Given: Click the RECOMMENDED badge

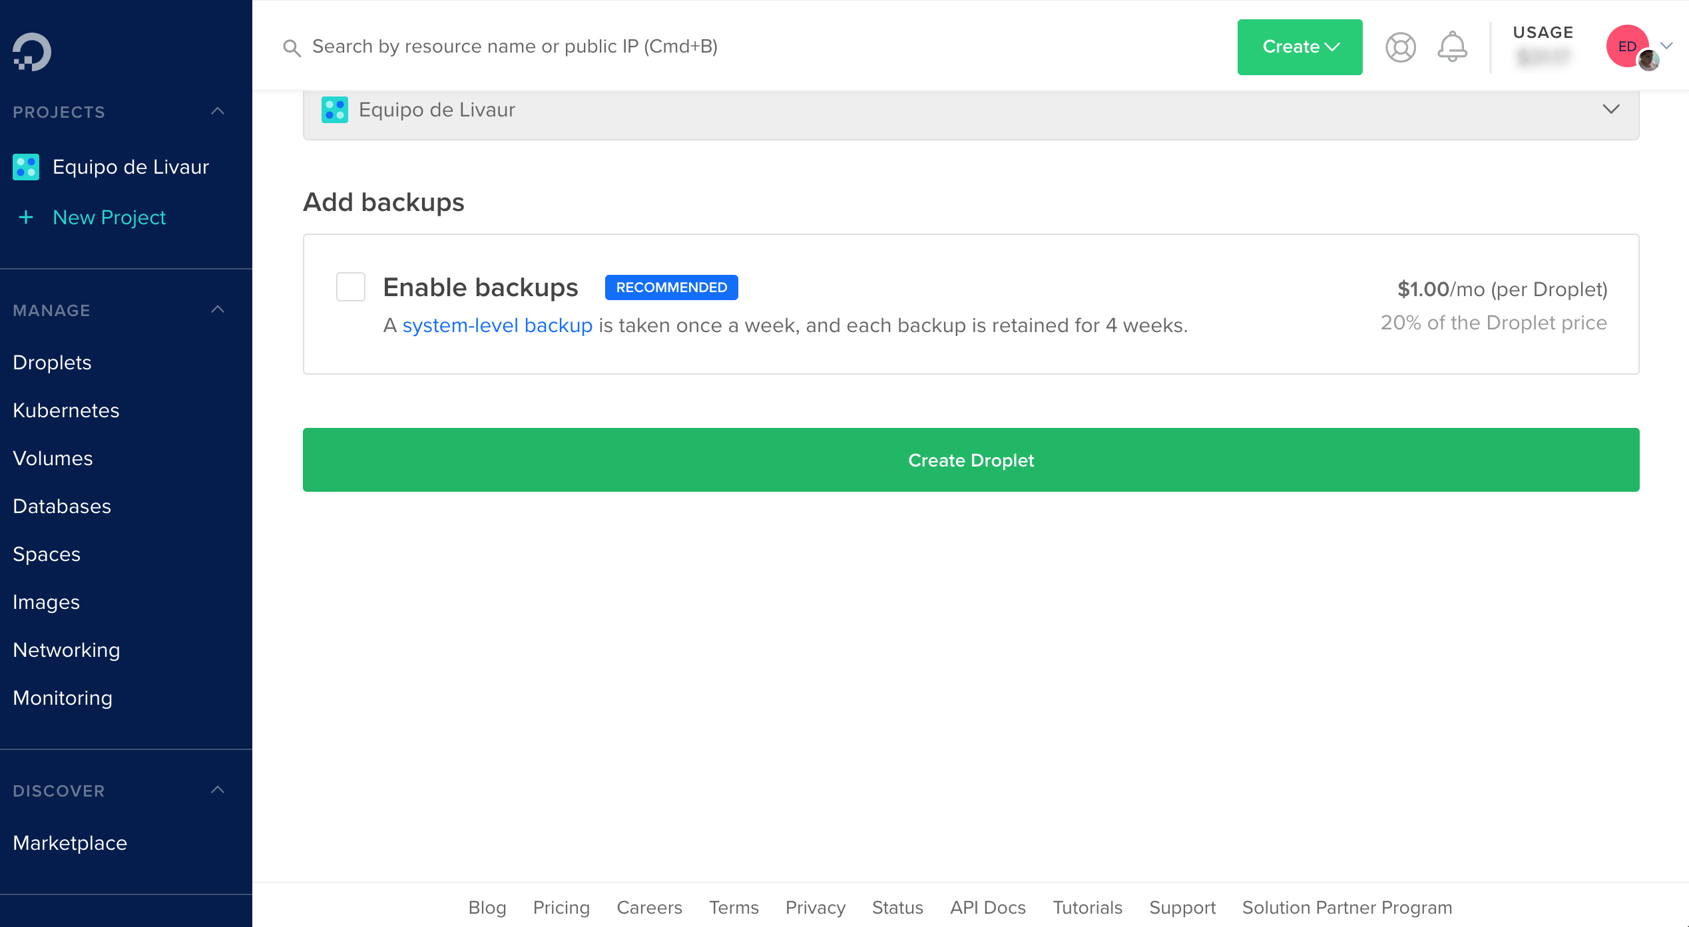Looking at the screenshot, I should tap(671, 287).
